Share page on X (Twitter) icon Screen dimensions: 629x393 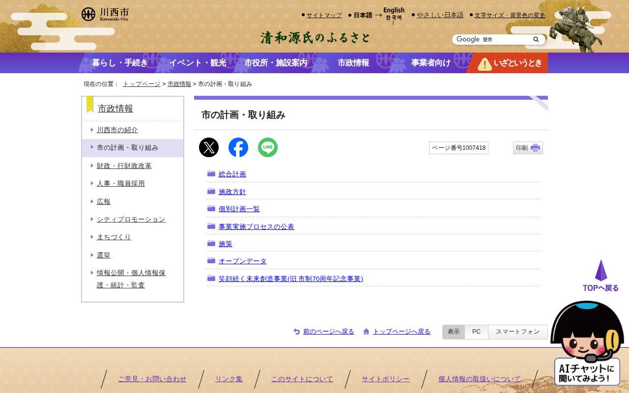(x=209, y=147)
